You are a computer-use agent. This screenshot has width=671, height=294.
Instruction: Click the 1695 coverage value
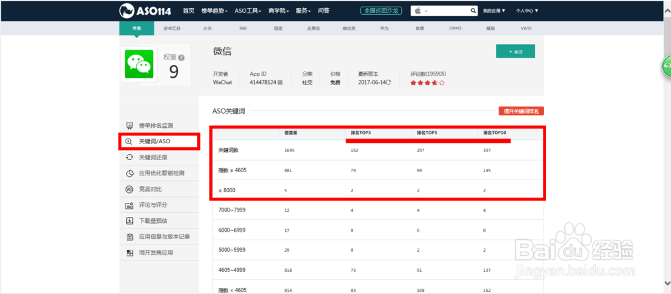click(289, 151)
